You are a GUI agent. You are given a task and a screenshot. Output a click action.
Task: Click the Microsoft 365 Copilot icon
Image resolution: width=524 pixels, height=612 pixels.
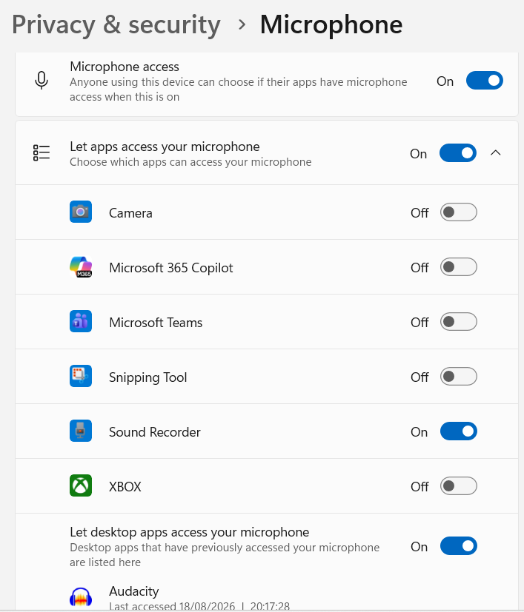pos(81,266)
